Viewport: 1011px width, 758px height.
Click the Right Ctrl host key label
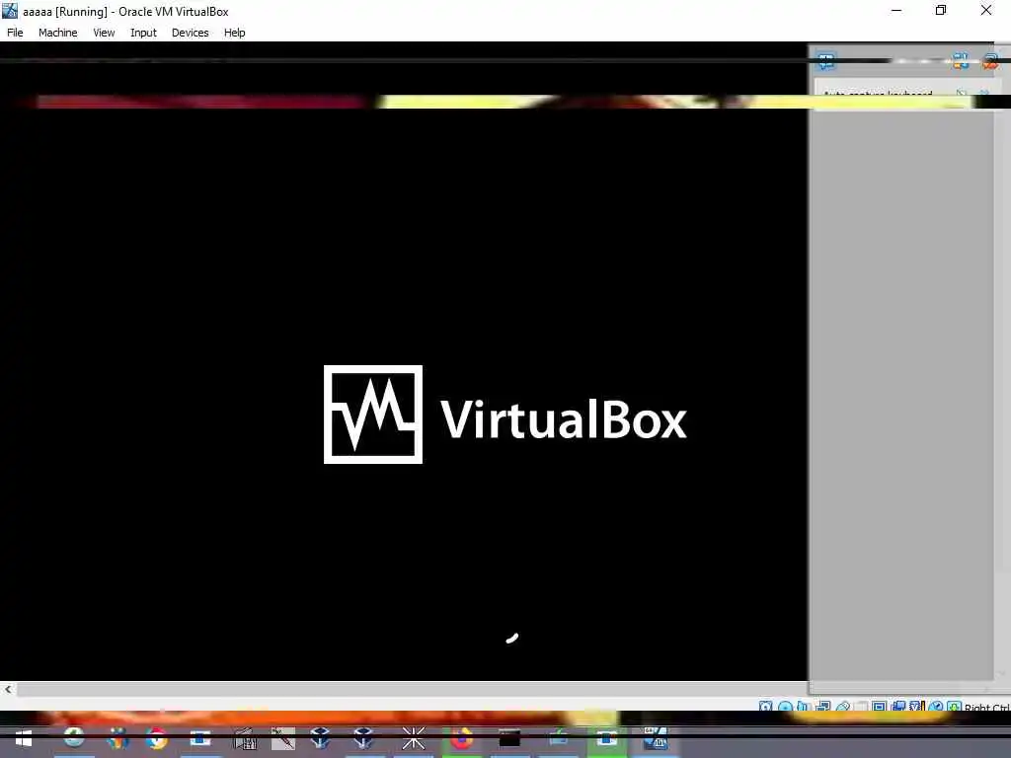(x=987, y=707)
